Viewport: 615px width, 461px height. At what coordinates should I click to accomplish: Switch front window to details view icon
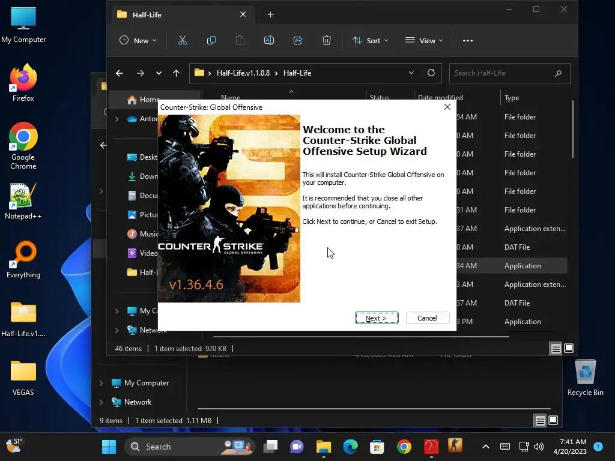point(556,348)
